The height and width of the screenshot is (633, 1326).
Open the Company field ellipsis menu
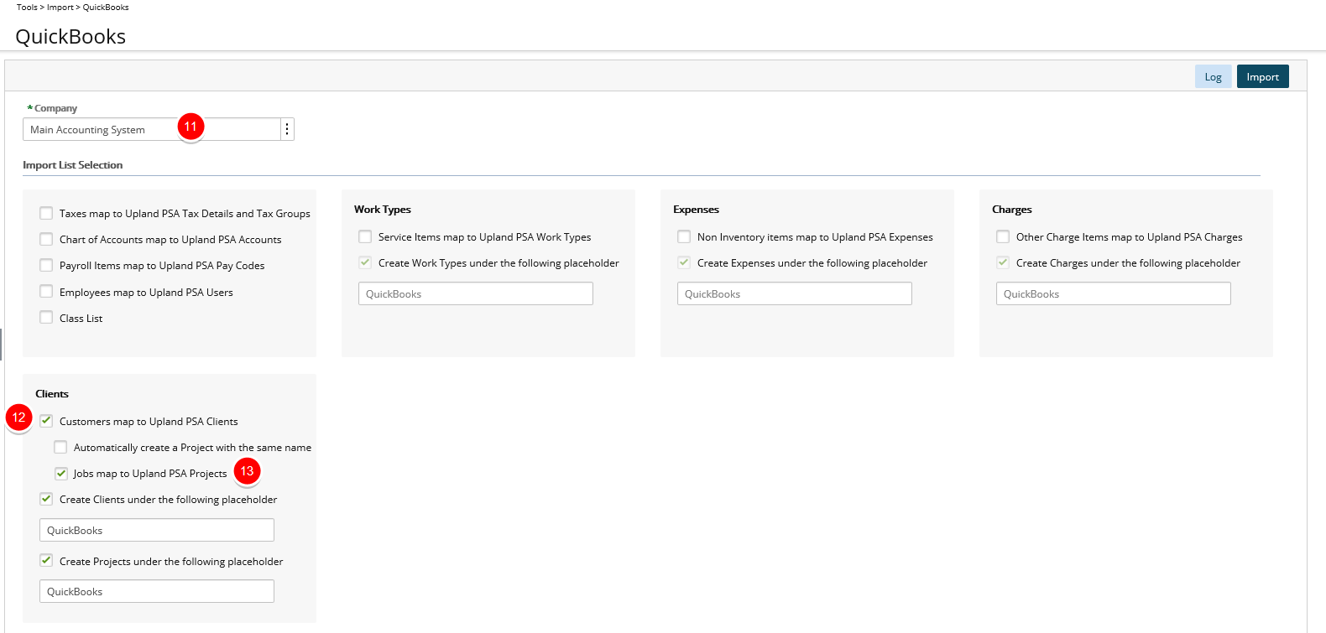coord(287,129)
